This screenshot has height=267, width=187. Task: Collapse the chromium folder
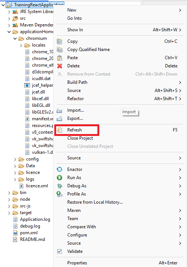15,39
